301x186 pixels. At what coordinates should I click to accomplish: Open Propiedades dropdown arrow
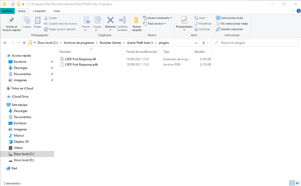point(184,30)
